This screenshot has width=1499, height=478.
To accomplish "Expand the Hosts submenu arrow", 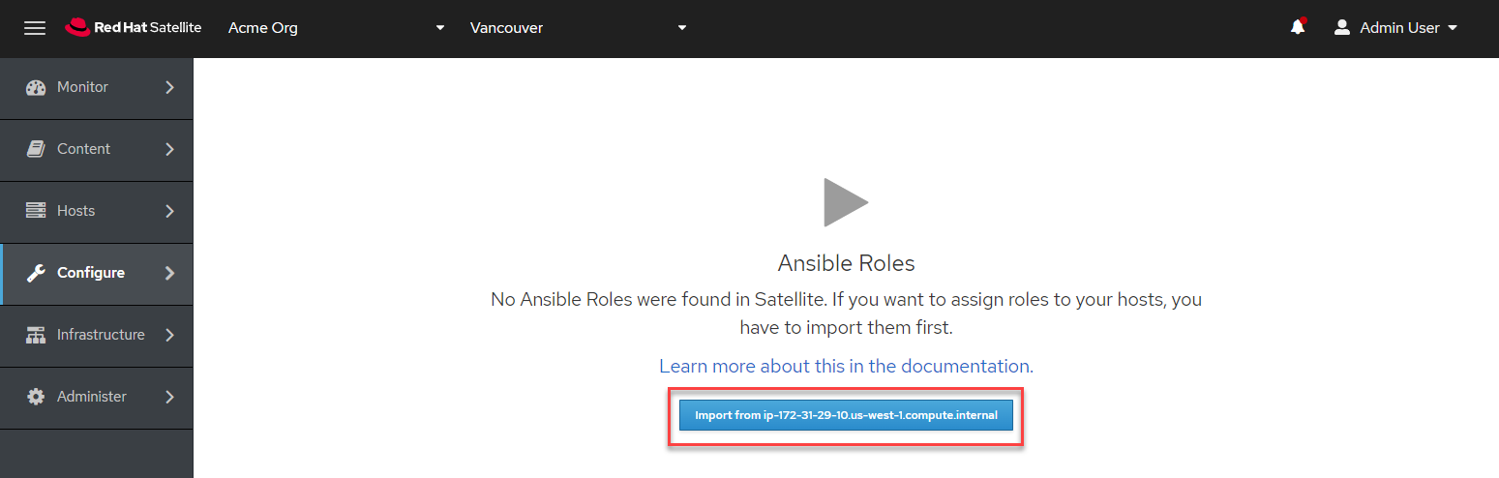I will pos(170,211).
